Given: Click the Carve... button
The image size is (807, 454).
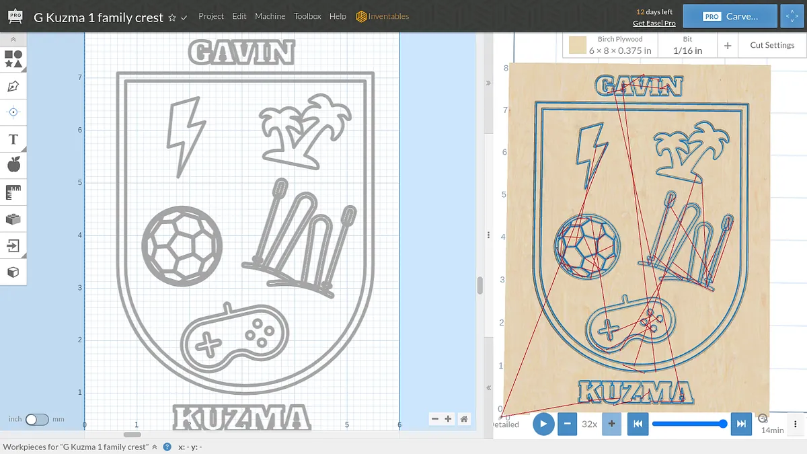Looking at the screenshot, I should [x=730, y=16].
